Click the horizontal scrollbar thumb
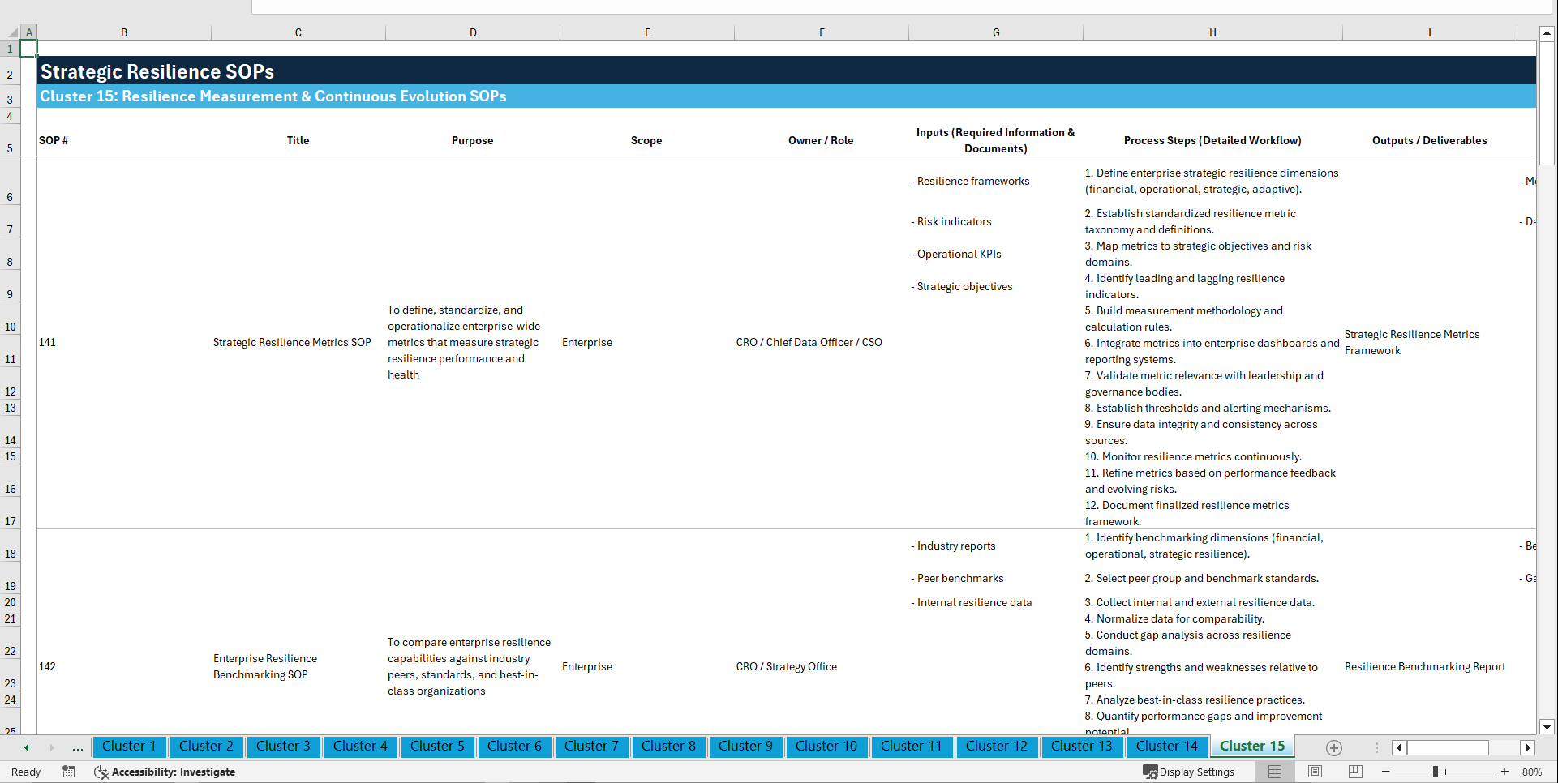This screenshot has height=783, width=1558. tap(1448, 747)
